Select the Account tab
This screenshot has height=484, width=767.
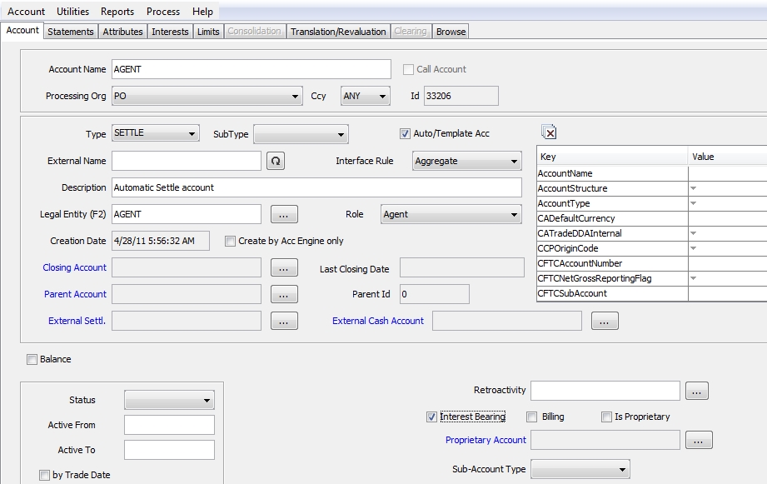[22, 30]
